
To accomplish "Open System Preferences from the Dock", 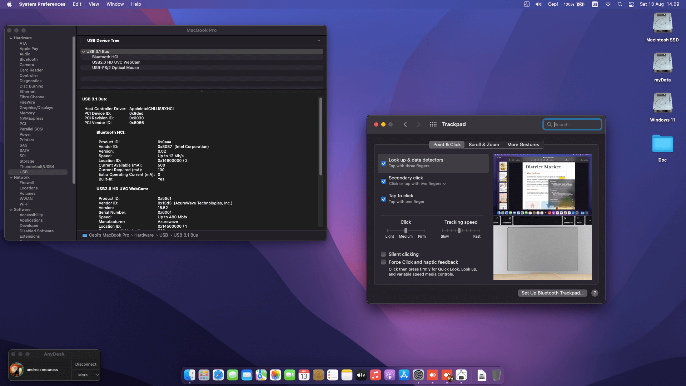I will pos(418,375).
